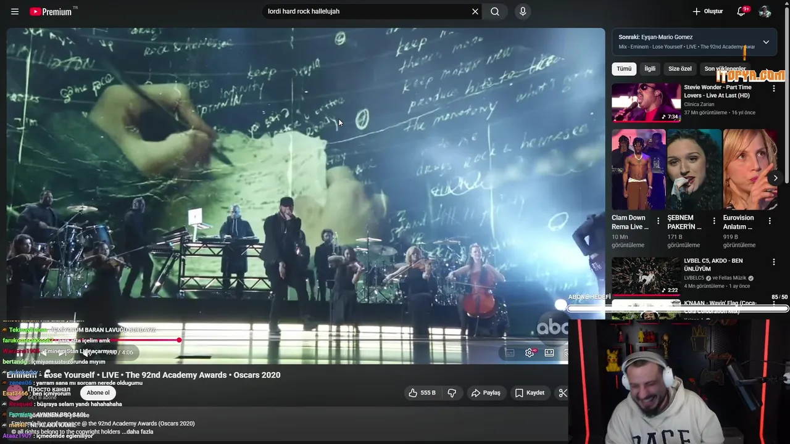The image size is (790, 444).
Task: Select the Tümü filter chip
Action: coord(624,68)
